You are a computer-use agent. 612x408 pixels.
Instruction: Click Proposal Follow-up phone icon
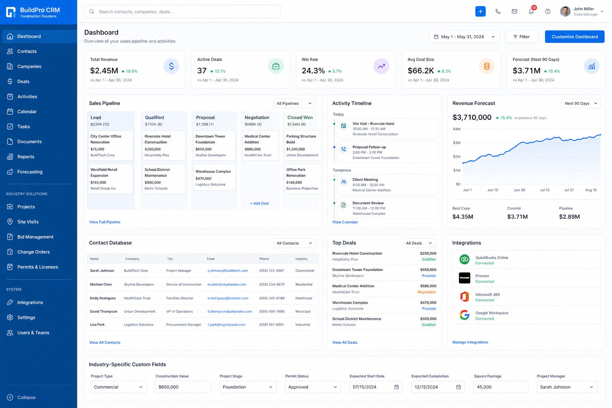[343, 149]
